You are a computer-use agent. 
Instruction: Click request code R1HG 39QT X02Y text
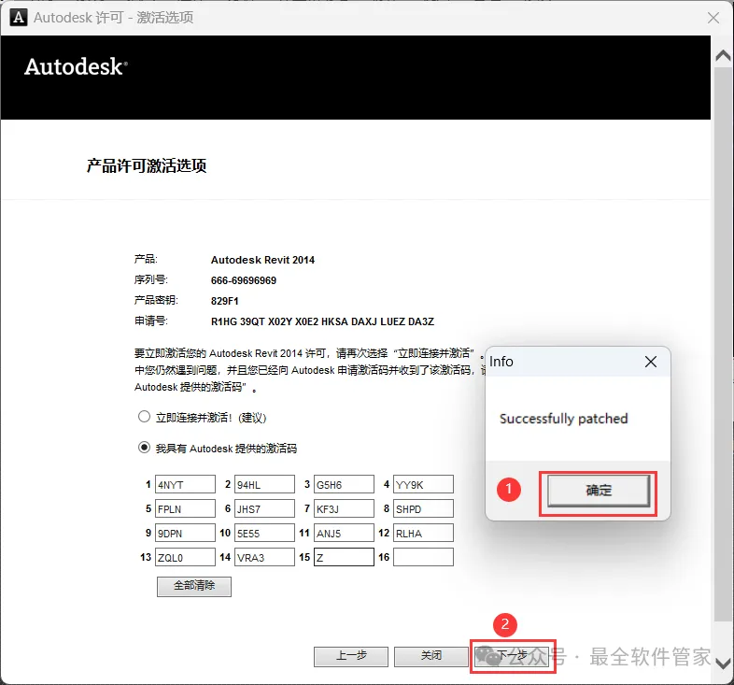(322, 321)
